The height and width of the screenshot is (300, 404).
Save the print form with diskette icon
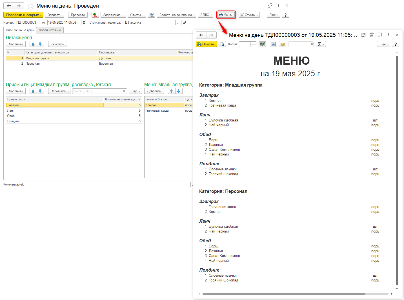click(273, 44)
